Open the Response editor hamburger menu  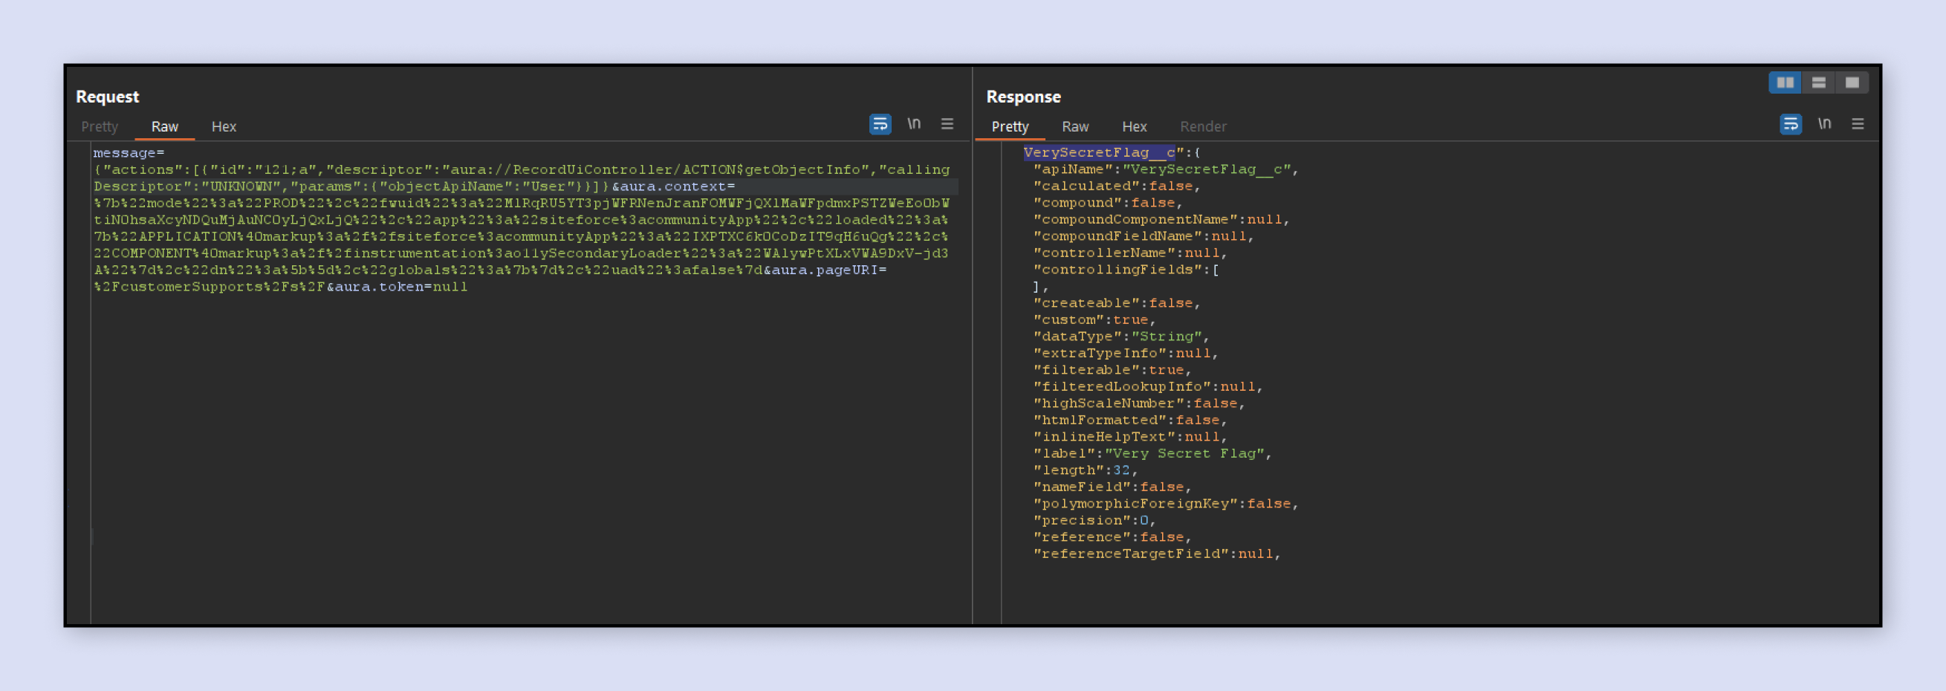coord(1858,124)
